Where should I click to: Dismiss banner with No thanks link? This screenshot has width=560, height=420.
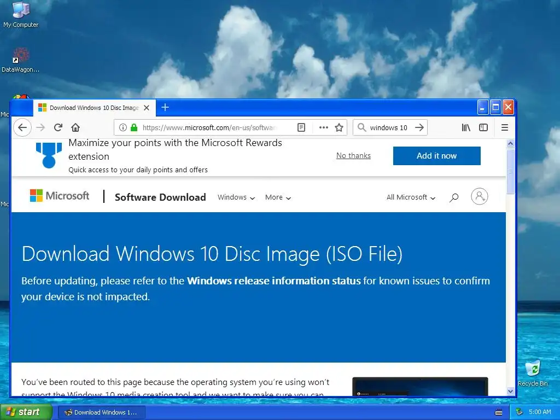[354, 156]
